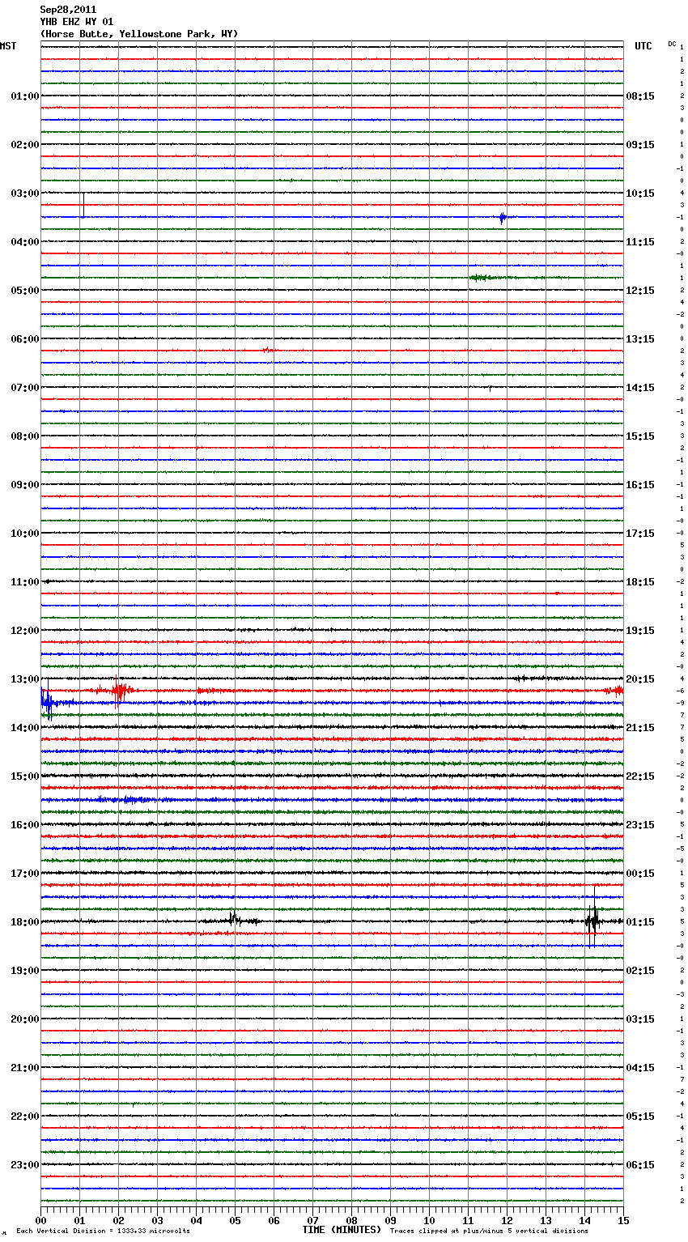Select the 07:00 MST time label
The width and height of the screenshot is (688, 1242).
[25, 388]
